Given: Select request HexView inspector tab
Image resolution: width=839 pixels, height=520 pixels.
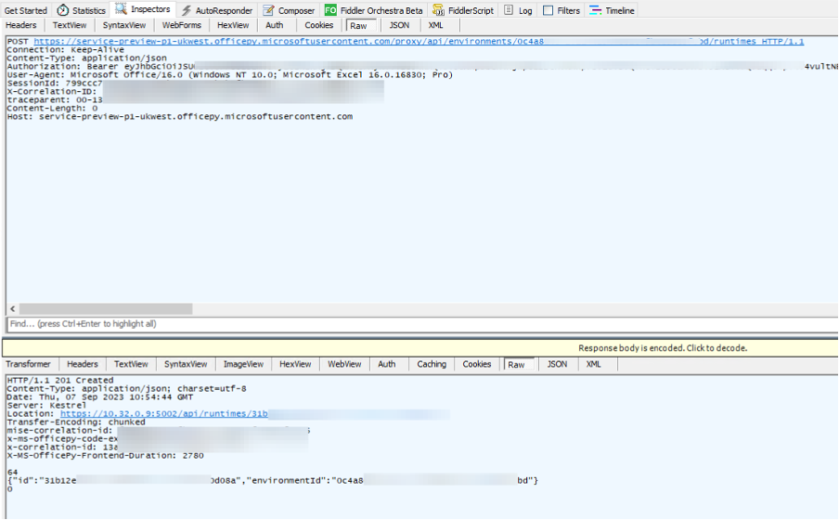Looking at the screenshot, I should (x=233, y=25).
